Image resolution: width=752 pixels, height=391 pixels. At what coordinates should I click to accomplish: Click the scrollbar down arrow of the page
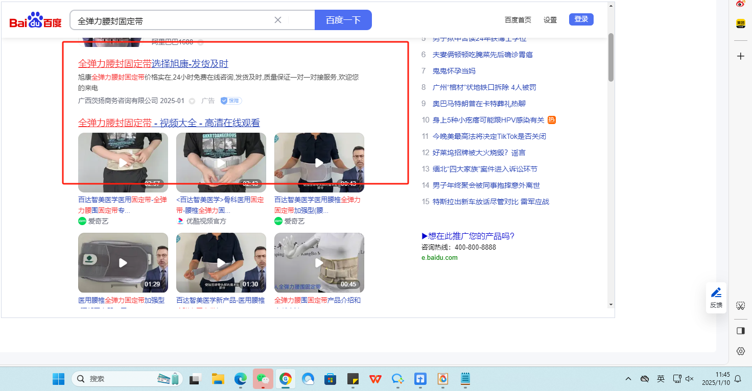pos(610,305)
